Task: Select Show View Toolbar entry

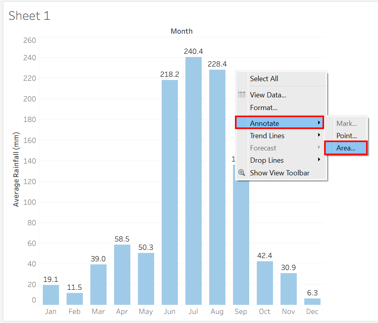Action: 281,173
